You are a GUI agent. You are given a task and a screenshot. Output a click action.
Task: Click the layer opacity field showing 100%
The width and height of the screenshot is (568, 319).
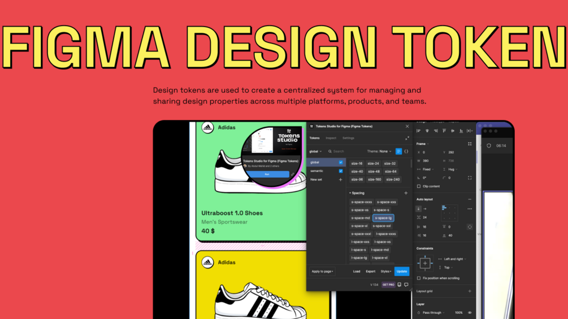click(x=458, y=313)
